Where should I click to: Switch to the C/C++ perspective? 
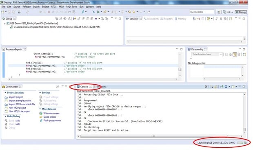[228, 12]
